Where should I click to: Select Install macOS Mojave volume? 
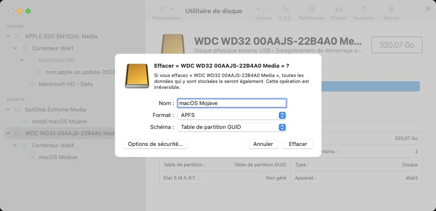pos(60,121)
